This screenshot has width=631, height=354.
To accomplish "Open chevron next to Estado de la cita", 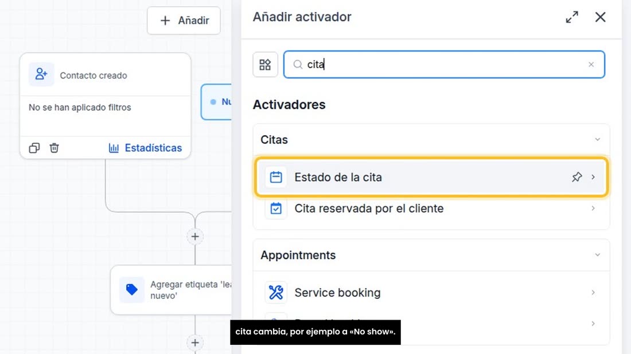I will [593, 177].
